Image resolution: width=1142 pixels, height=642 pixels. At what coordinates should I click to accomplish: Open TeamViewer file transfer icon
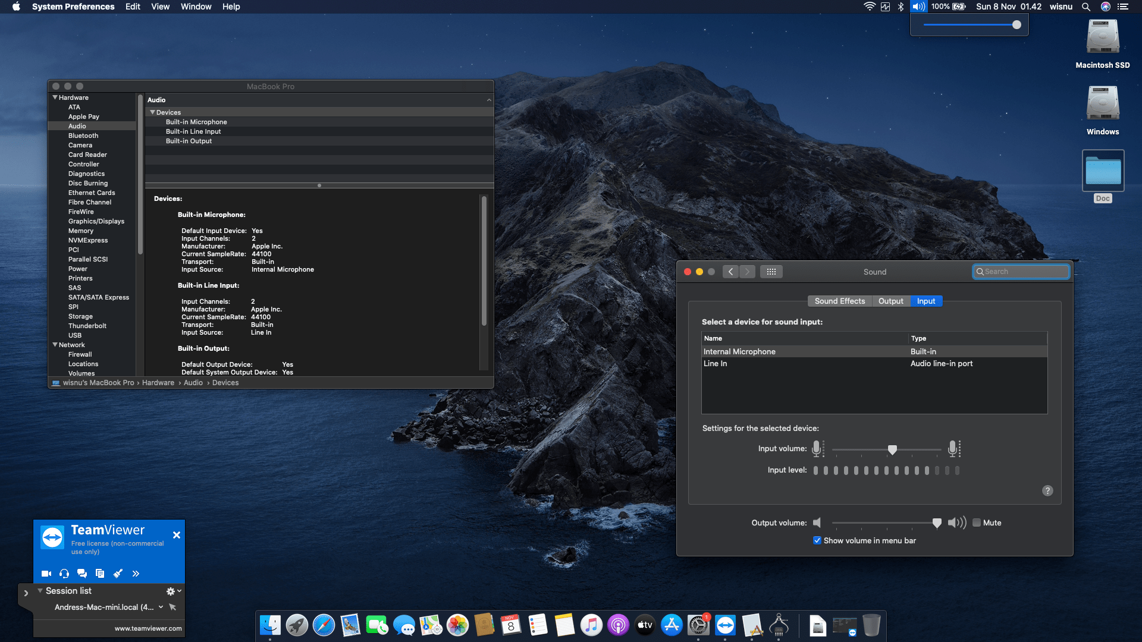click(x=99, y=573)
